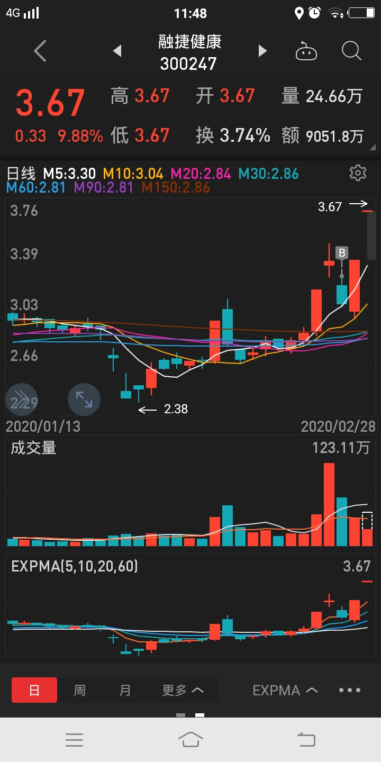Tap the 0.33 price change value
The width and height of the screenshot is (381, 762).
[31, 136]
